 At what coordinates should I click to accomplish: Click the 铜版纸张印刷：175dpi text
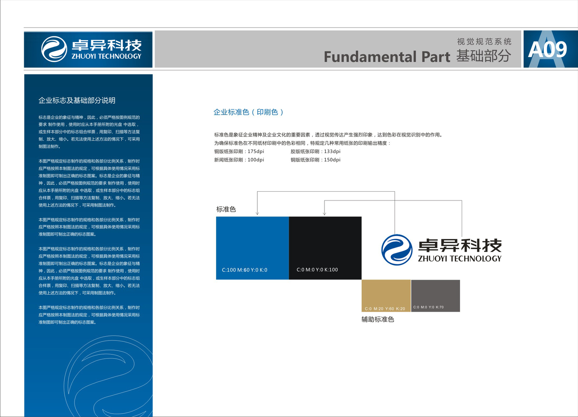[239, 151]
